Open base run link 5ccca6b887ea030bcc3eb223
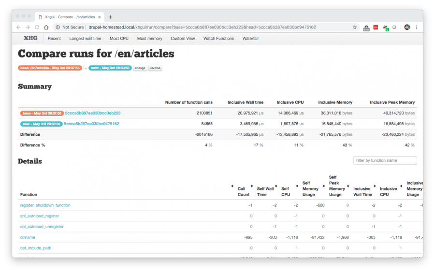 [93, 113]
